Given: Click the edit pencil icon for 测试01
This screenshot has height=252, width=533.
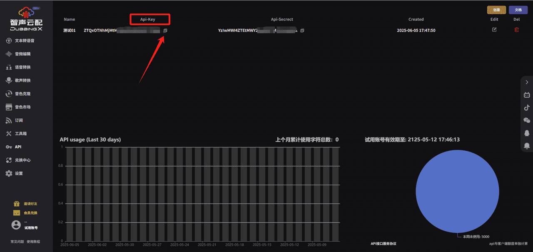Looking at the screenshot, I should coord(494,30).
